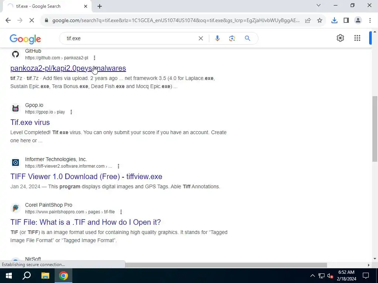Viewport: 378px width, 283px height.
Task: Bookmark this page with the star icon
Action: coord(320,21)
